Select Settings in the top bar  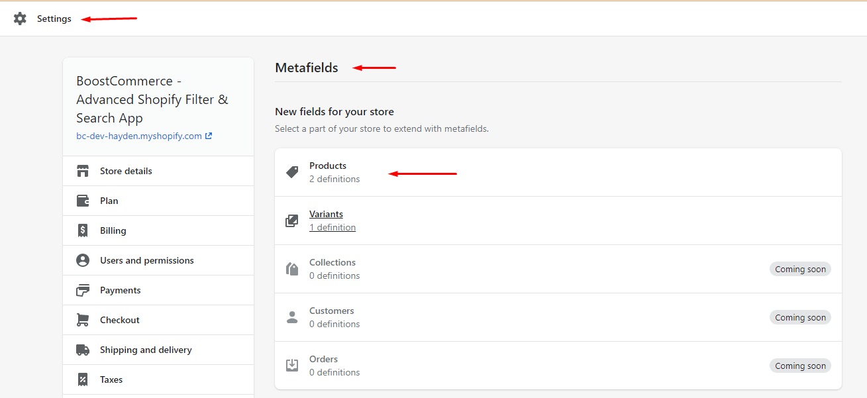[54, 19]
